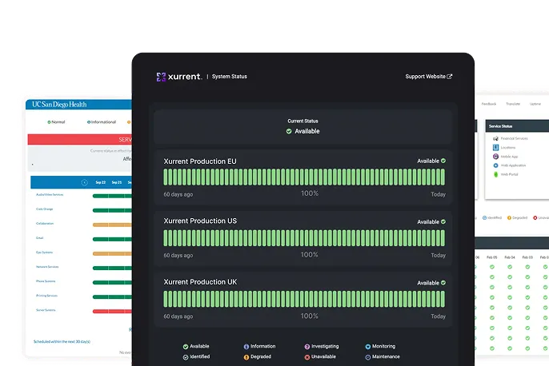Click the Web Portal icon in Service Status
The image size is (549, 366).
[495, 174]
